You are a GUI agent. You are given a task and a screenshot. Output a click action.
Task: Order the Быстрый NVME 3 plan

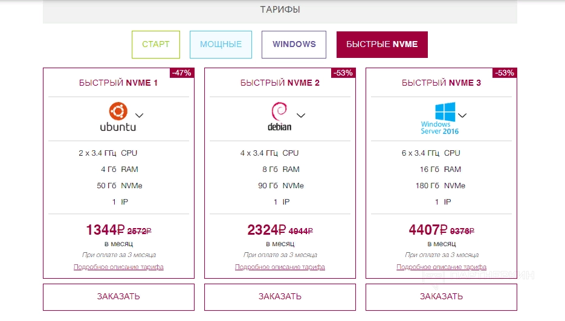click(x=441, y=297)
